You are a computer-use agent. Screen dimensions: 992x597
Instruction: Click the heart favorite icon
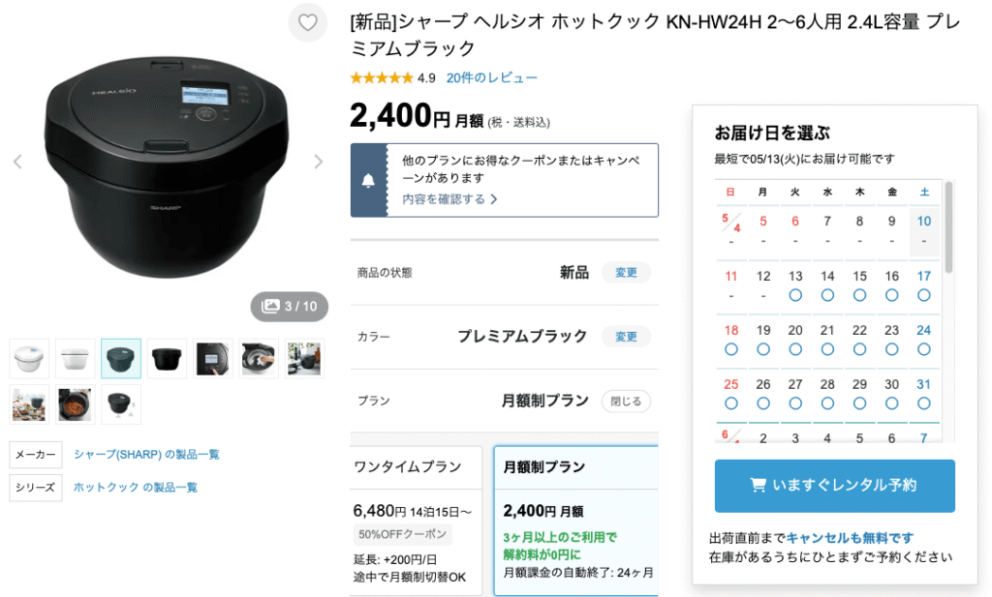pyautogui.click(x=307, y=23)
